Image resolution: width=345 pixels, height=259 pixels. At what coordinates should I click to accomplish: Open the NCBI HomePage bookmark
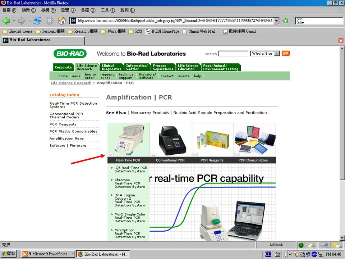coord(162,32)
